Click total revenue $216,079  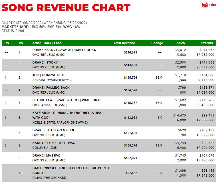[130, 52]
